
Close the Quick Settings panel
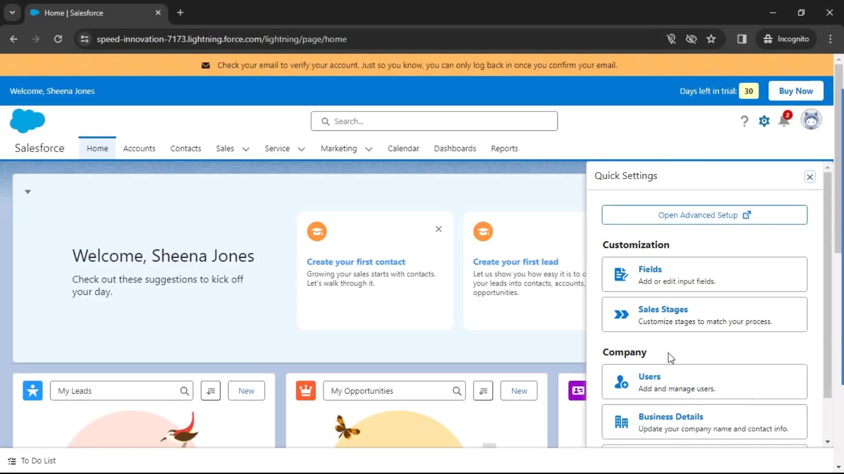point(810,177)
